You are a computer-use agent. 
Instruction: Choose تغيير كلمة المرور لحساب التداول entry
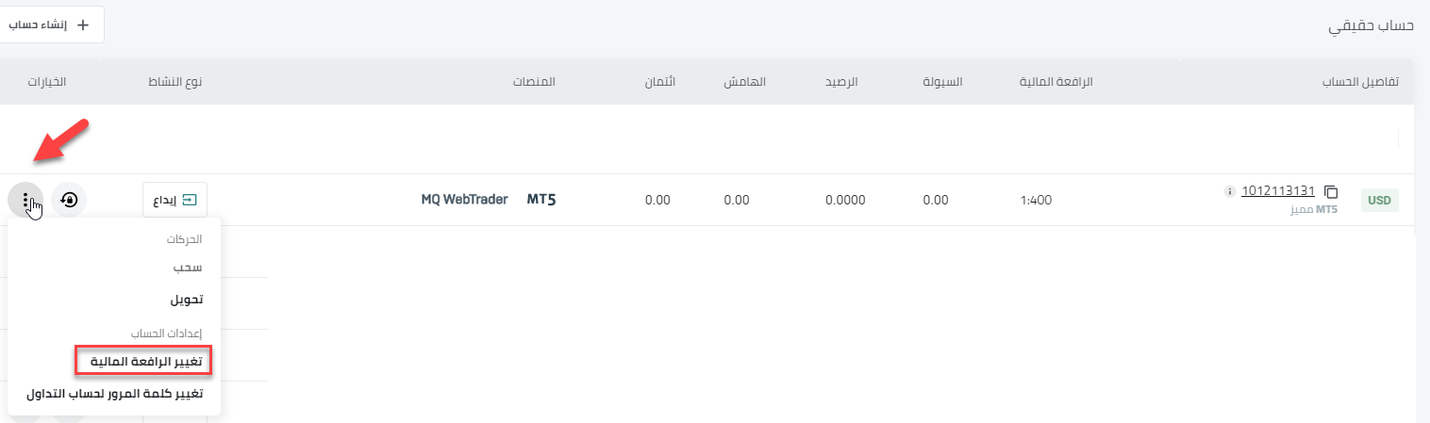click(115, 394)
